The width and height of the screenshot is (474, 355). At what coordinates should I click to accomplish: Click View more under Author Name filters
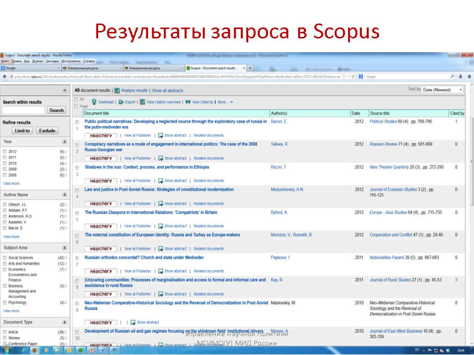click(11, 237)
